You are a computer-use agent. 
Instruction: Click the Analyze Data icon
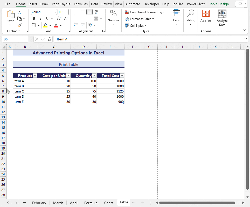tap(222, 14)
